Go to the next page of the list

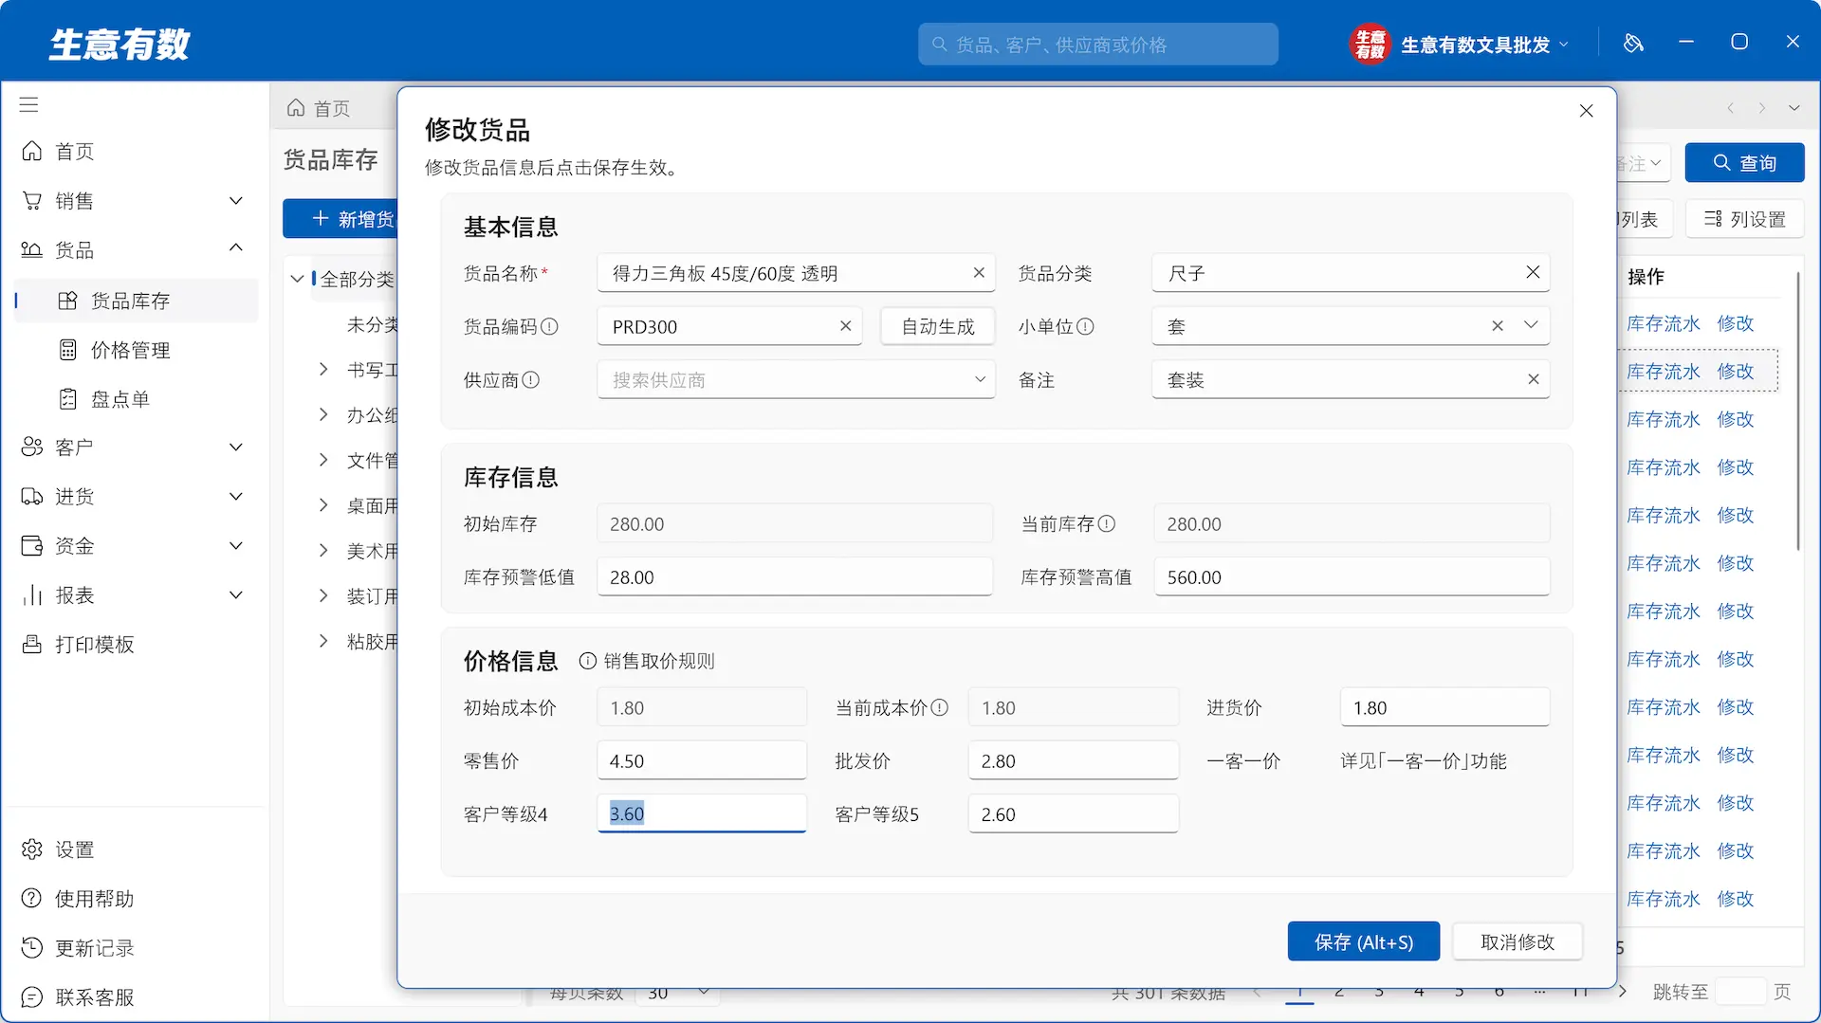(1623, 992)
